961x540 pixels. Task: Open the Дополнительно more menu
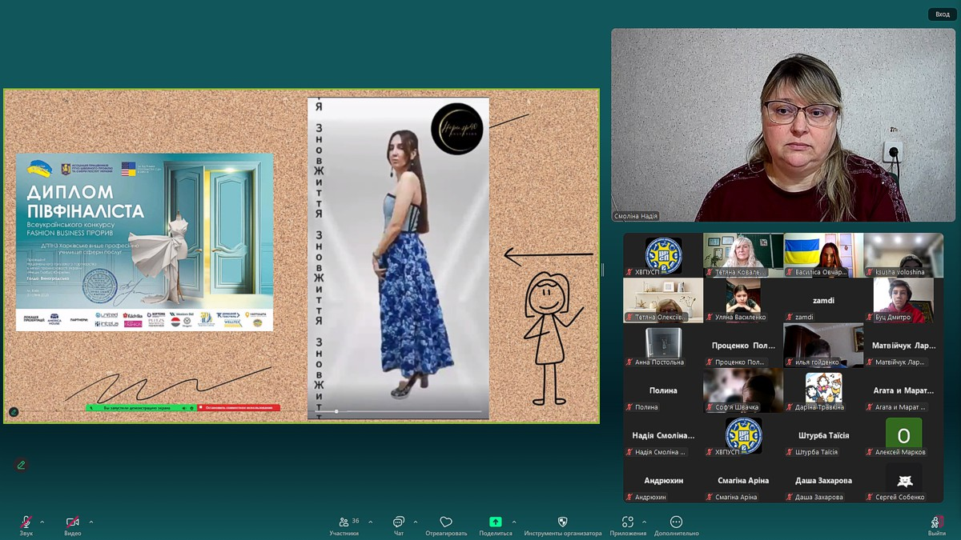coord(676,526)
